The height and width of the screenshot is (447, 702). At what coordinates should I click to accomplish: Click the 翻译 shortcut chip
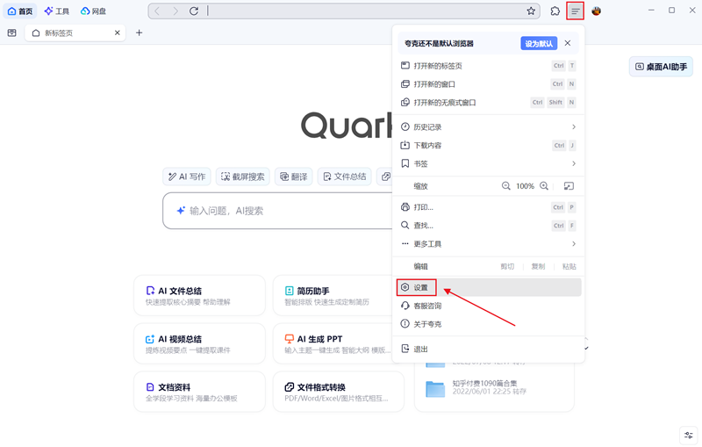pos(294,177)
